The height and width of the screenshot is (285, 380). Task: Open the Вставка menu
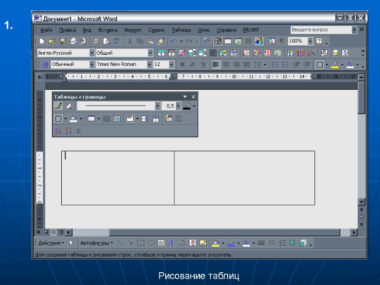(108, 30)
